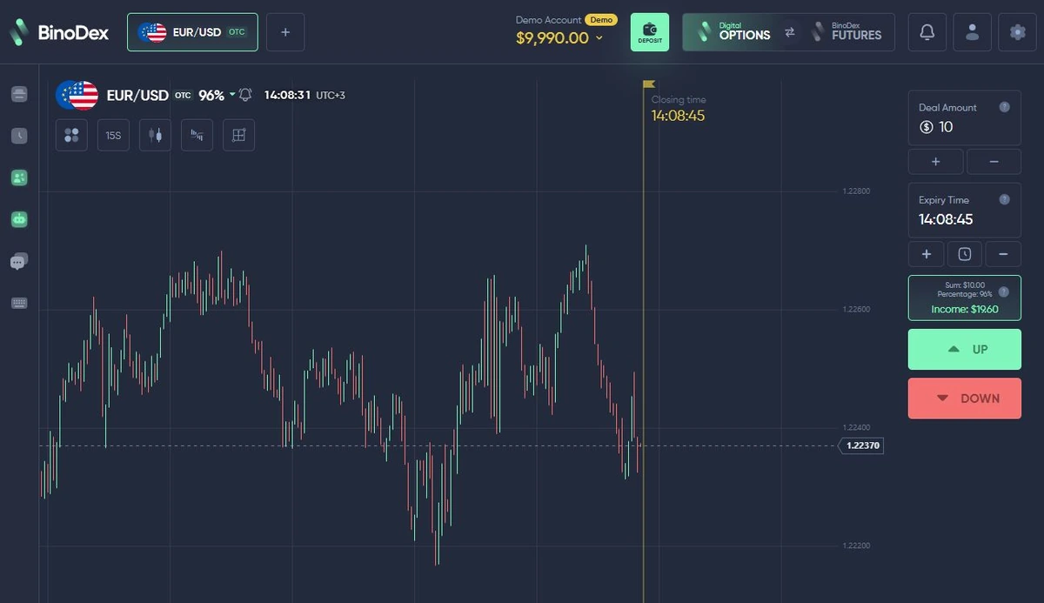Open the keyboard hotkeys sidebar icon
This screenshot has width=1044, height=603.
[19, 303]
